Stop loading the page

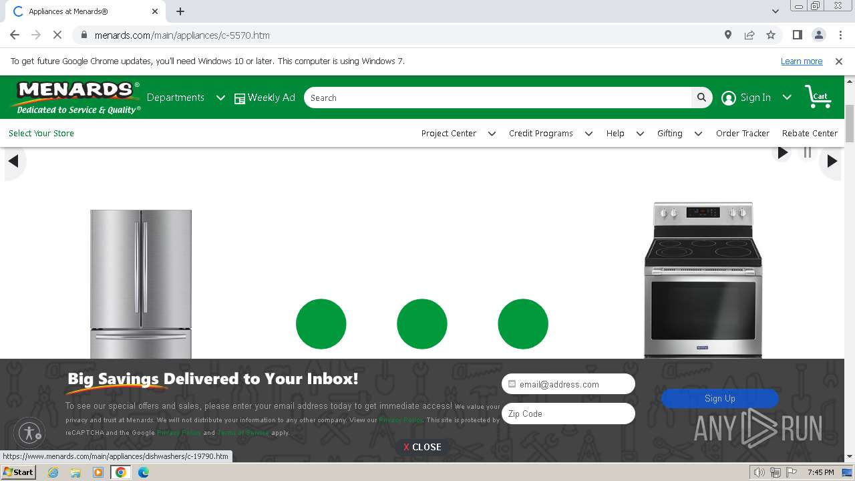57,35
